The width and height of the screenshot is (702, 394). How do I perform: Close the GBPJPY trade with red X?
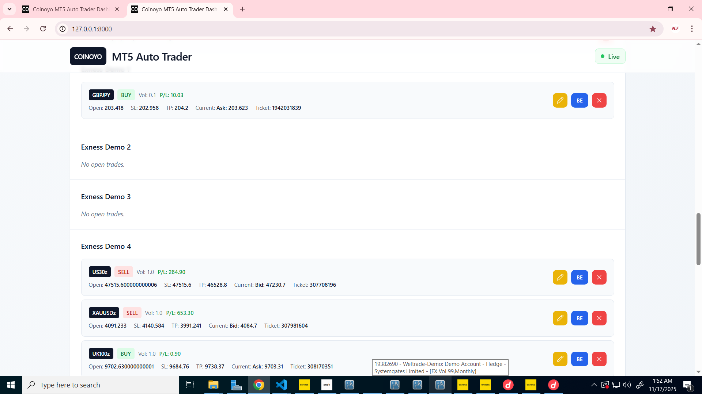(x=599, y=100)
